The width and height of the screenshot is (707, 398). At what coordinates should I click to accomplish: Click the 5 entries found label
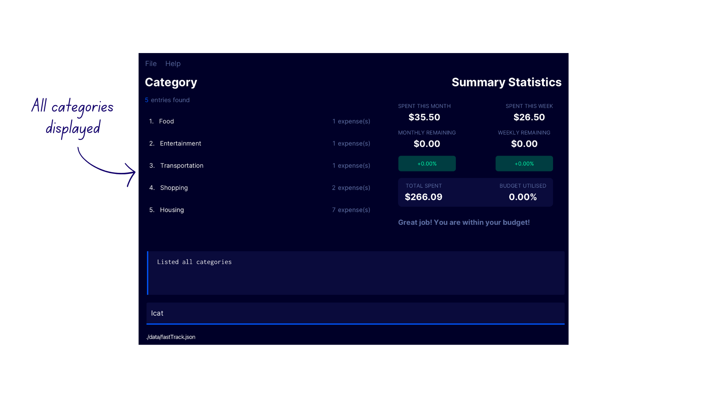[x=167, y=100]
